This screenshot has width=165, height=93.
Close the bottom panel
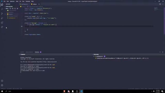[x=163, y=52]
